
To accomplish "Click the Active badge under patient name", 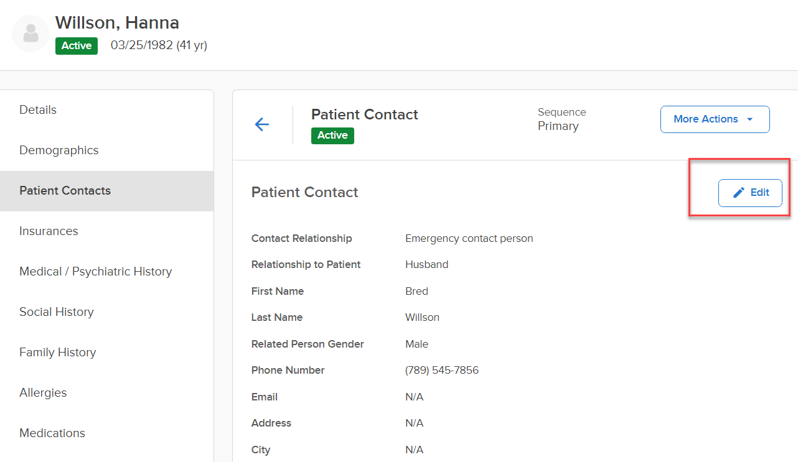I will (77, 46).
